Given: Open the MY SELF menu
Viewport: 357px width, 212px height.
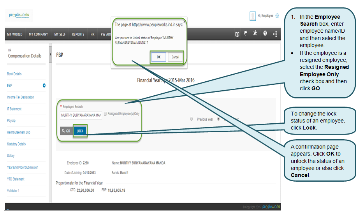Looking at the screenshot, I should point(60,34).
